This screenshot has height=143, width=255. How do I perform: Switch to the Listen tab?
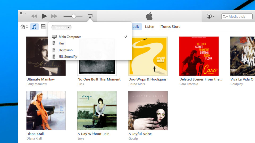tap(150, 26)
